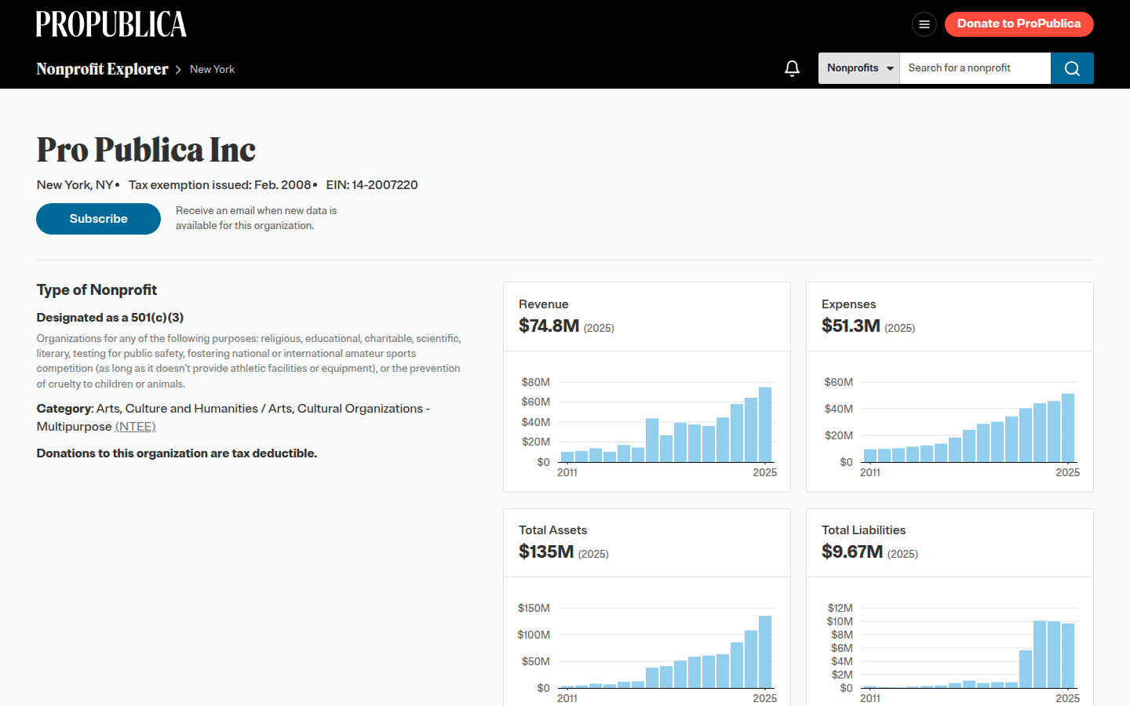Click the $12M axis label in Liabilities chart
1130x706 pixels.
click(x=840, y=608)
